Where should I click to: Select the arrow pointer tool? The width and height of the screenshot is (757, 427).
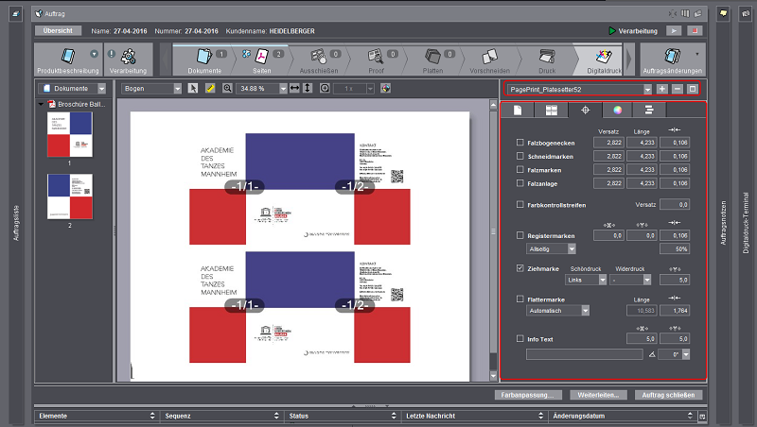point(194,88)
